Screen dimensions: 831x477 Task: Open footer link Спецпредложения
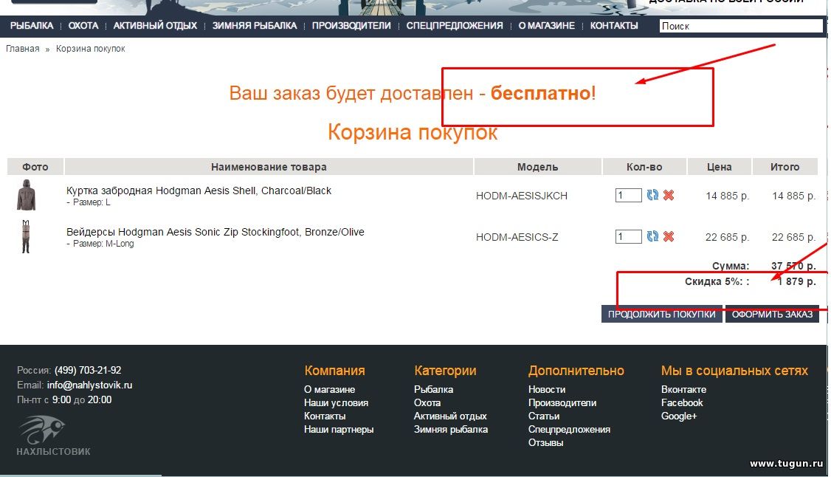[569, 429]
